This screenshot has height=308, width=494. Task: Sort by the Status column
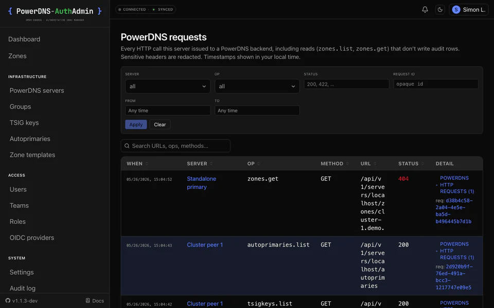point(411,164)
